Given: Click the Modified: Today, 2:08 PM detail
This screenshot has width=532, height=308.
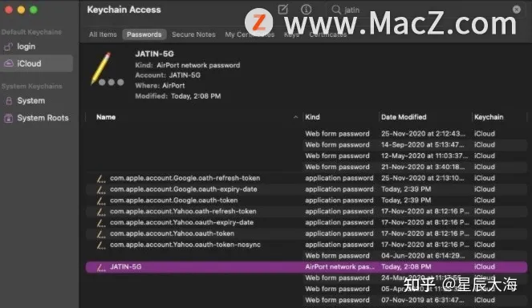Looking at the screenshot, I should coord(178,96).
